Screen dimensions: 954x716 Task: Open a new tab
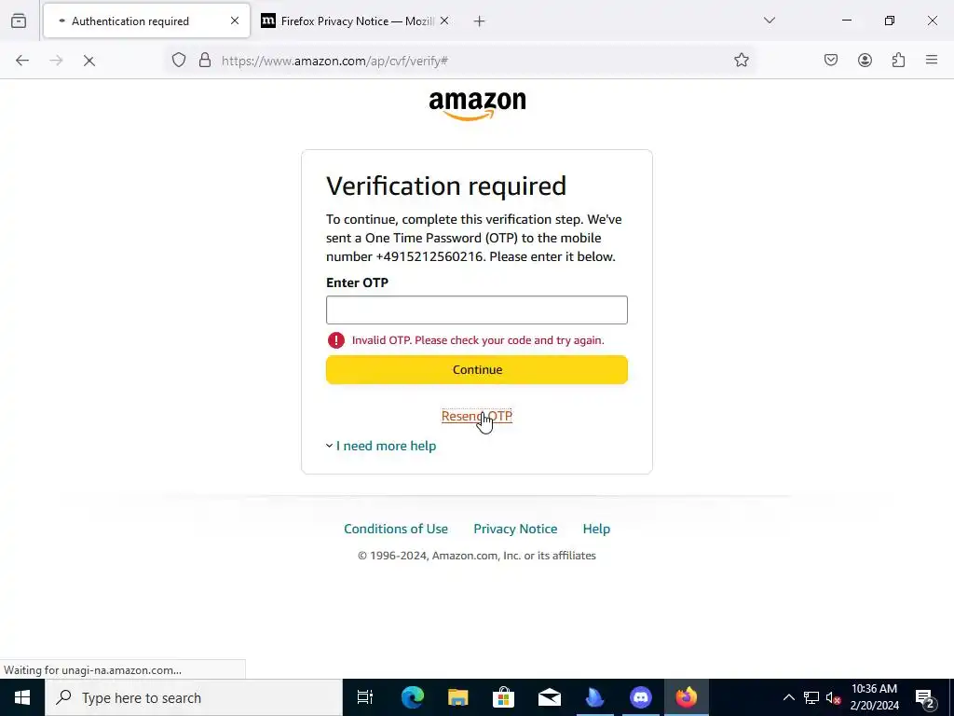[480, 21]
